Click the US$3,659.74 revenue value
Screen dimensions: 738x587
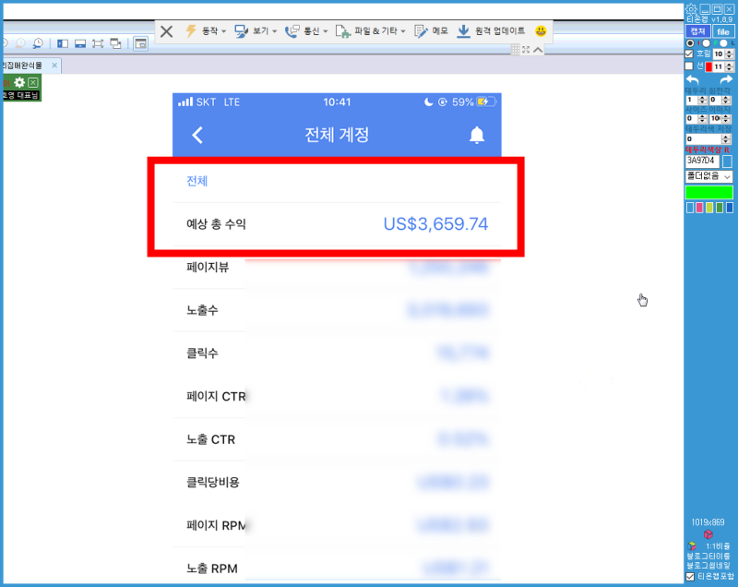(435, 224)
